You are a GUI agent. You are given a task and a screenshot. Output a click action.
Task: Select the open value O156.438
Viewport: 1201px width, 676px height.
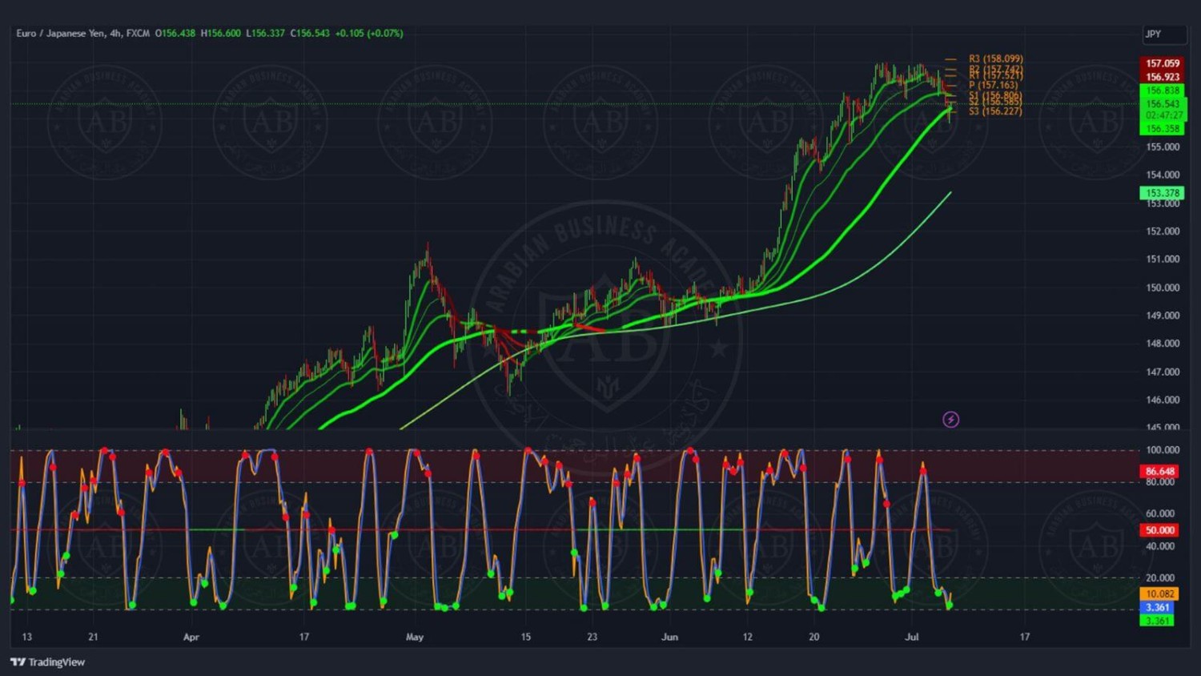(175, 34)
